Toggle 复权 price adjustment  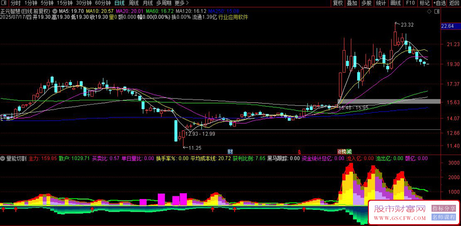338,3
